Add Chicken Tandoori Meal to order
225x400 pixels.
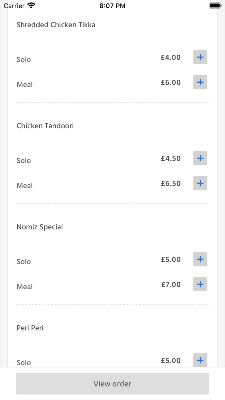coord(200,183)
